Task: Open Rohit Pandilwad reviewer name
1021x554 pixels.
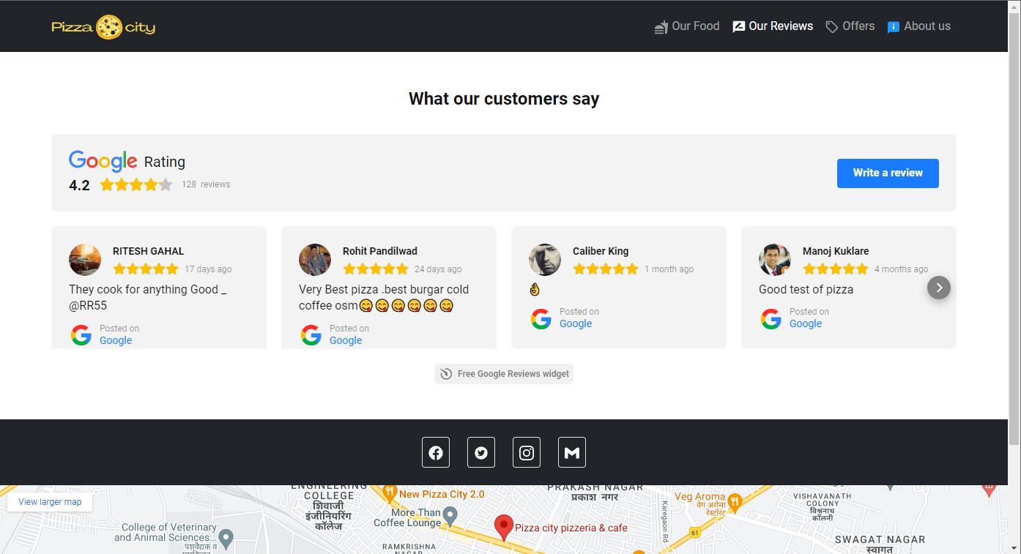Action: (x=380, y=251)
